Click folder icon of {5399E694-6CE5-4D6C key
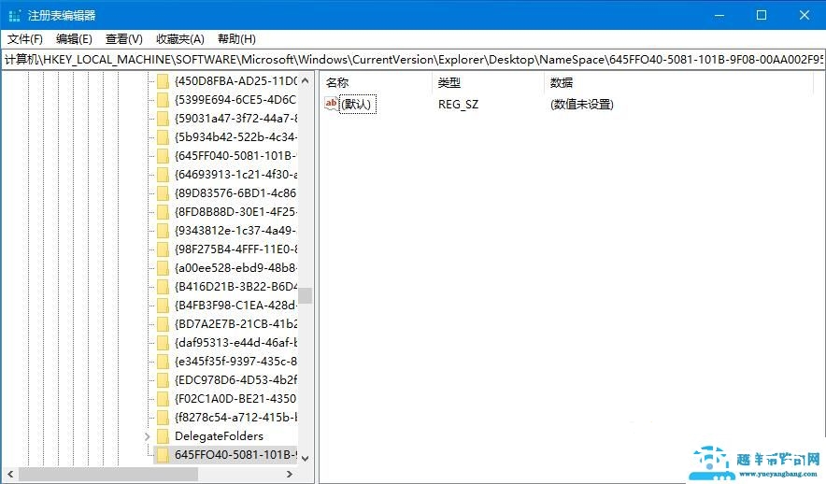 (163, 100)
